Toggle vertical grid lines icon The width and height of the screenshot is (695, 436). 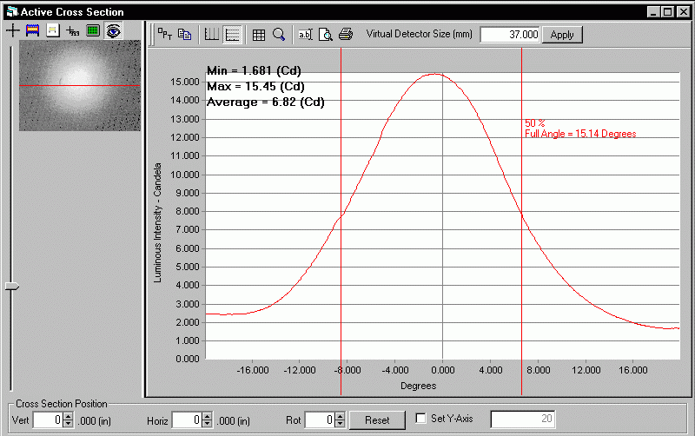[211, 35]
